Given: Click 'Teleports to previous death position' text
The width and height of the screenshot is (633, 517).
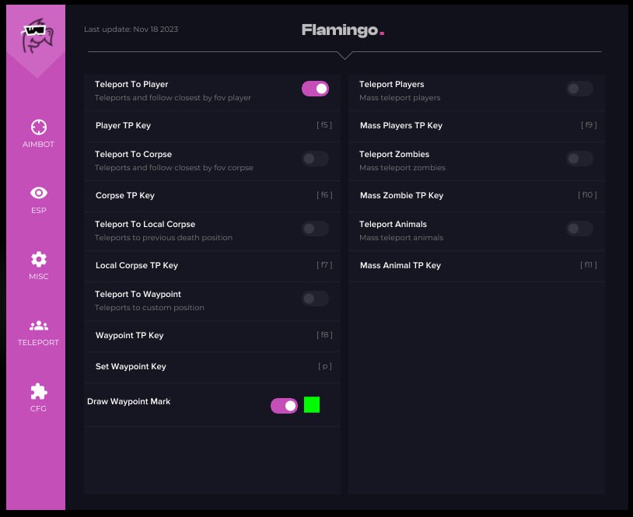Looking at the screenshot, I should point(163,238).
